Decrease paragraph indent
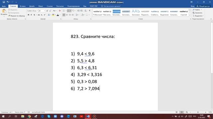Image resolution: width=213 pixels, height=119 pixels. (79, 11)
